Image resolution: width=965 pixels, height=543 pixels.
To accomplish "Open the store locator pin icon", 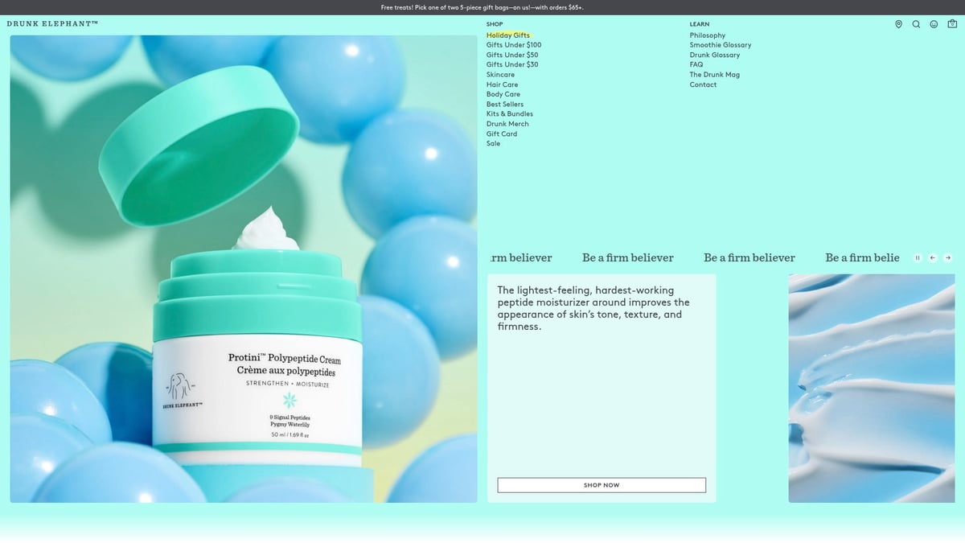I will tap(898, 24).
